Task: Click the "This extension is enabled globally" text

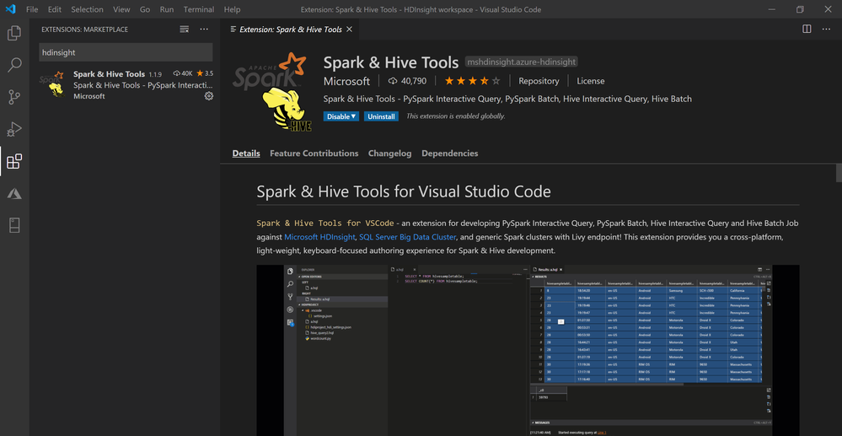Action: [x=455, y=116]
